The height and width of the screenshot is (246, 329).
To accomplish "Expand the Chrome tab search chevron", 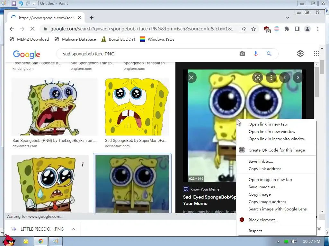I will [x=288, y=18].
